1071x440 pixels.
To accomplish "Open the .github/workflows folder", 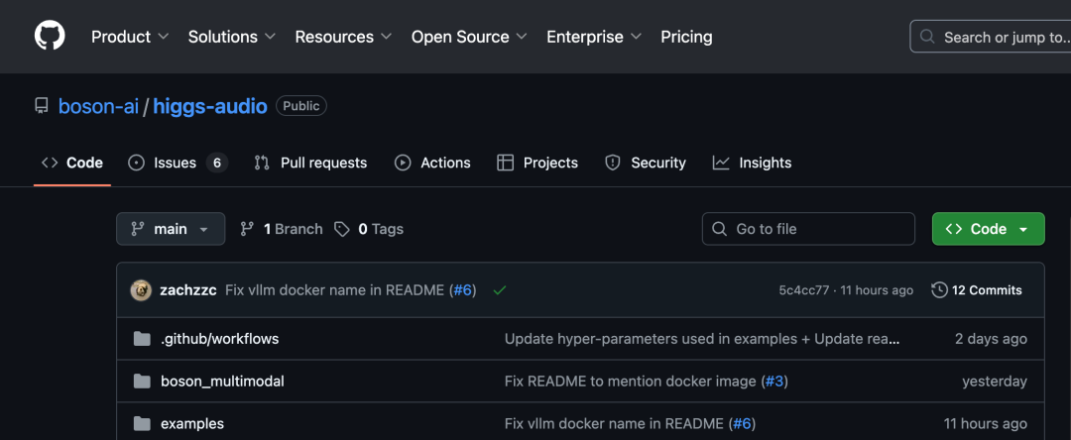I will pos(219,339).
